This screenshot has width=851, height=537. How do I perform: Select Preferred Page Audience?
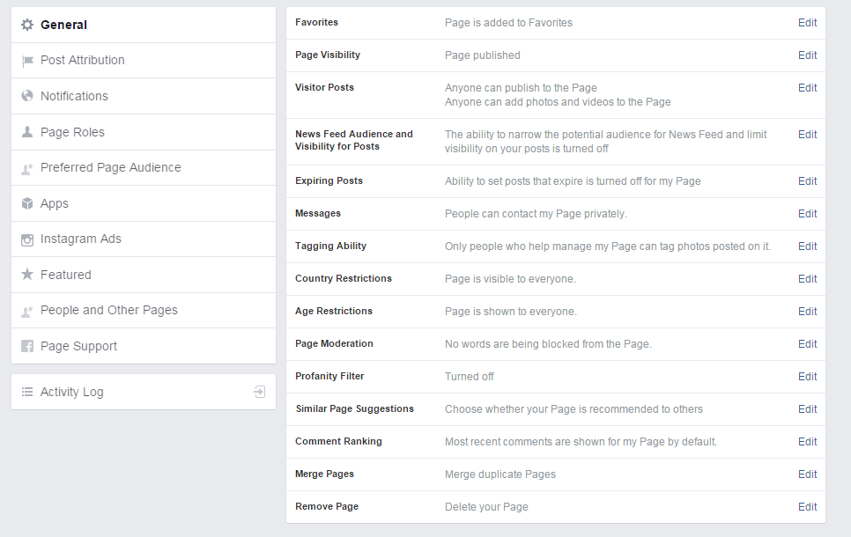[x=144, y=167]
